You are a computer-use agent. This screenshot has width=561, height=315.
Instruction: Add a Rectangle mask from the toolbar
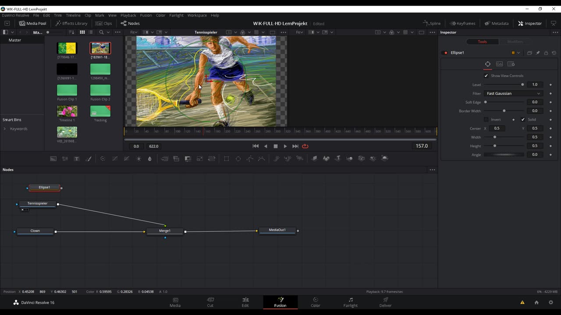[x=226, y=159]
